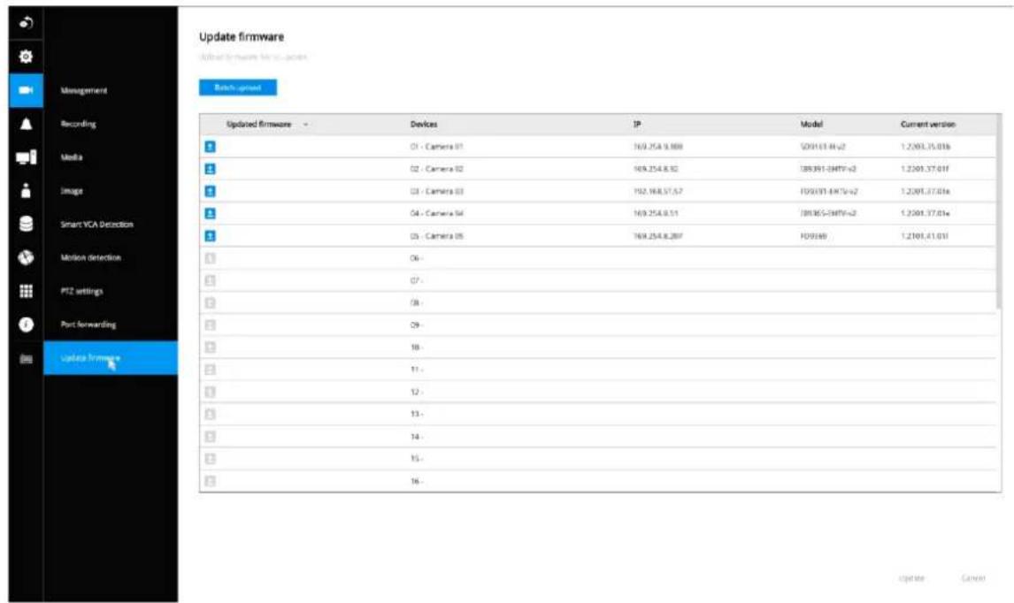Open the Port forwarding menu item

pos(88,324)
